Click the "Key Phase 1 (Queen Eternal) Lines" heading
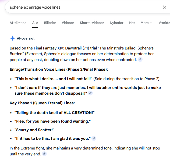The image size is (170, 164). pyautogui.click(x=42, y=103)
